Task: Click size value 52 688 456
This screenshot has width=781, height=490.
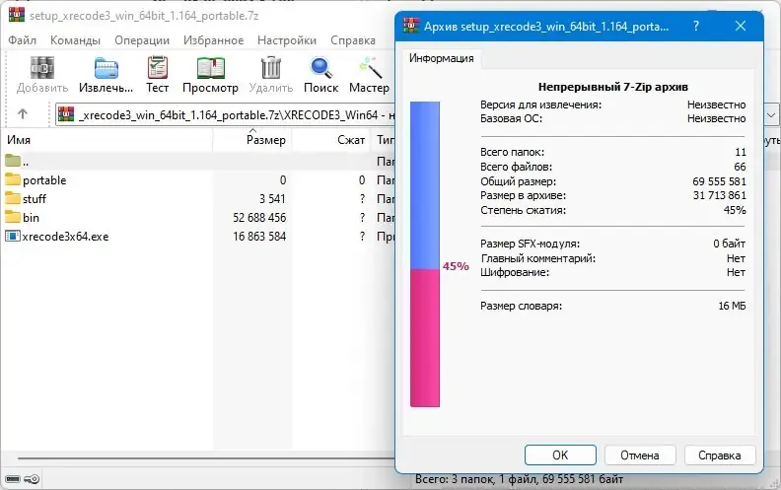Action: click(259, 218)
